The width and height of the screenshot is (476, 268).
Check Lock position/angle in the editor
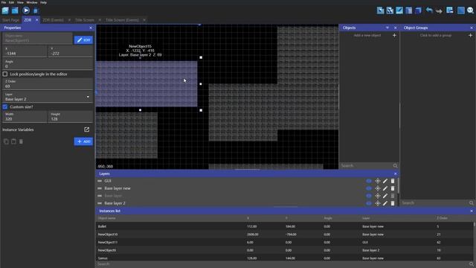click(5, 74)
